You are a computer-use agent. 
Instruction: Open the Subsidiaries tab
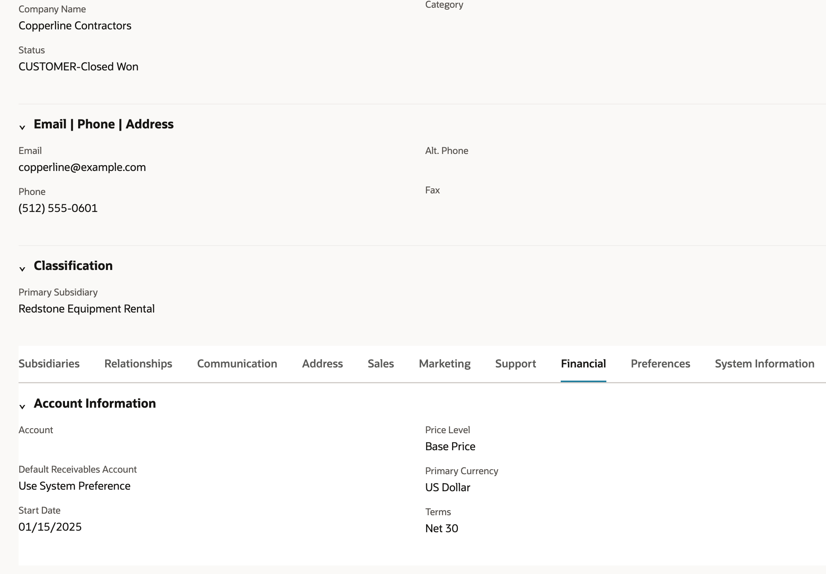49,364
